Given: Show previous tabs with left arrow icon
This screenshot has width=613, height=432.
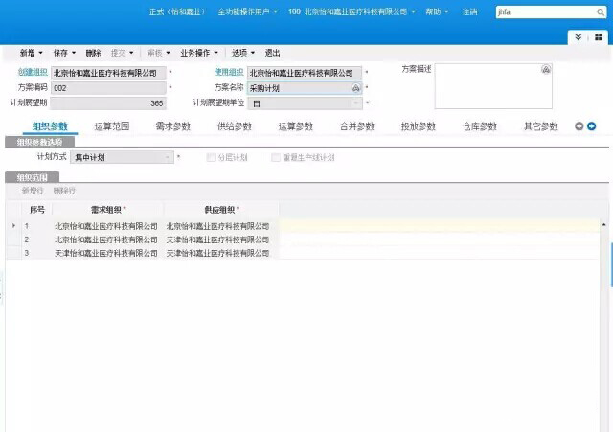Looking at the screenshot, I should (579, 125).
